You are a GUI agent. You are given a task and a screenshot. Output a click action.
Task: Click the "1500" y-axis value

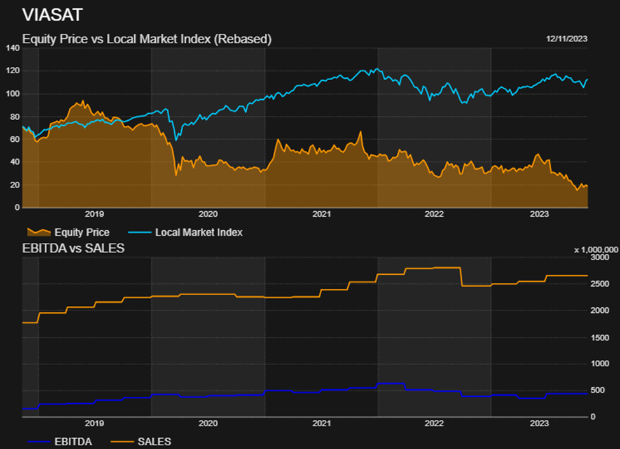(x=600, y=338)
